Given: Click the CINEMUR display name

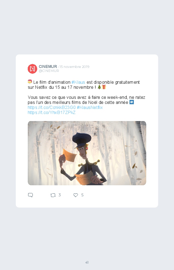Looking at the screenshot, I should tap(48, 67).
